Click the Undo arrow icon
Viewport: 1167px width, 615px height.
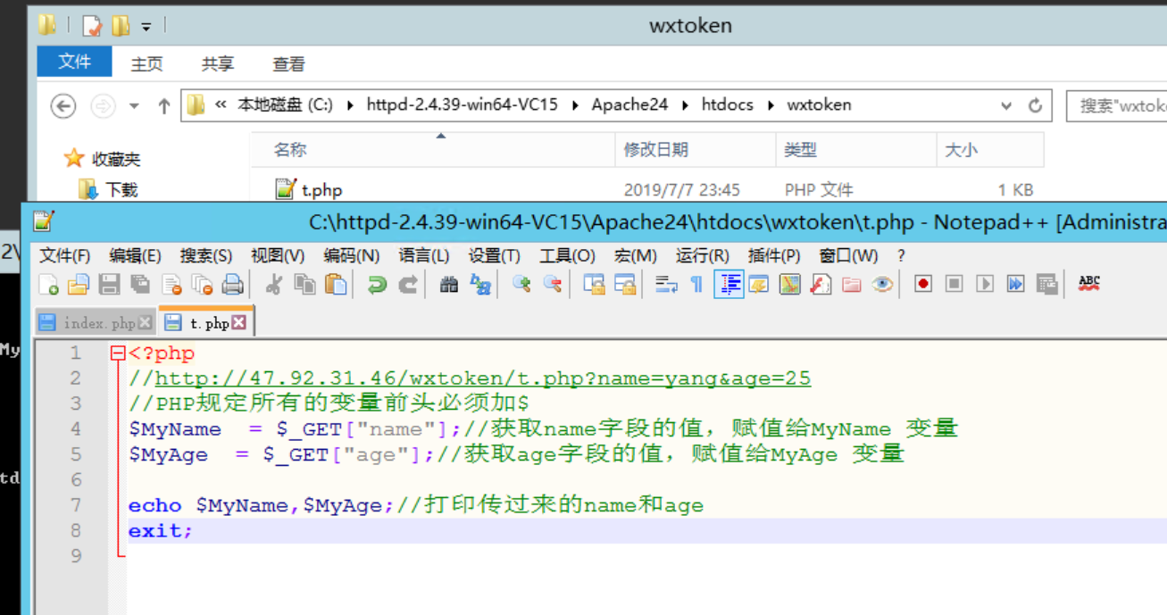377,284
